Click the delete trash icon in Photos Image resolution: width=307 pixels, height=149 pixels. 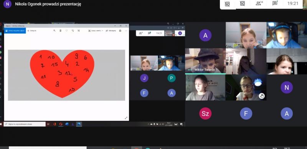(60, 31)
